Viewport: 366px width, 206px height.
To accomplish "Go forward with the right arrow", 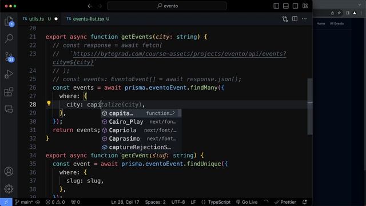I will 100,6.
